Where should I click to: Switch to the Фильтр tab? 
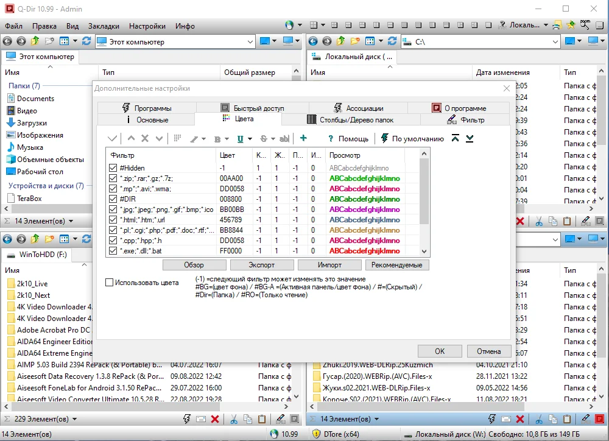point(465,119)
